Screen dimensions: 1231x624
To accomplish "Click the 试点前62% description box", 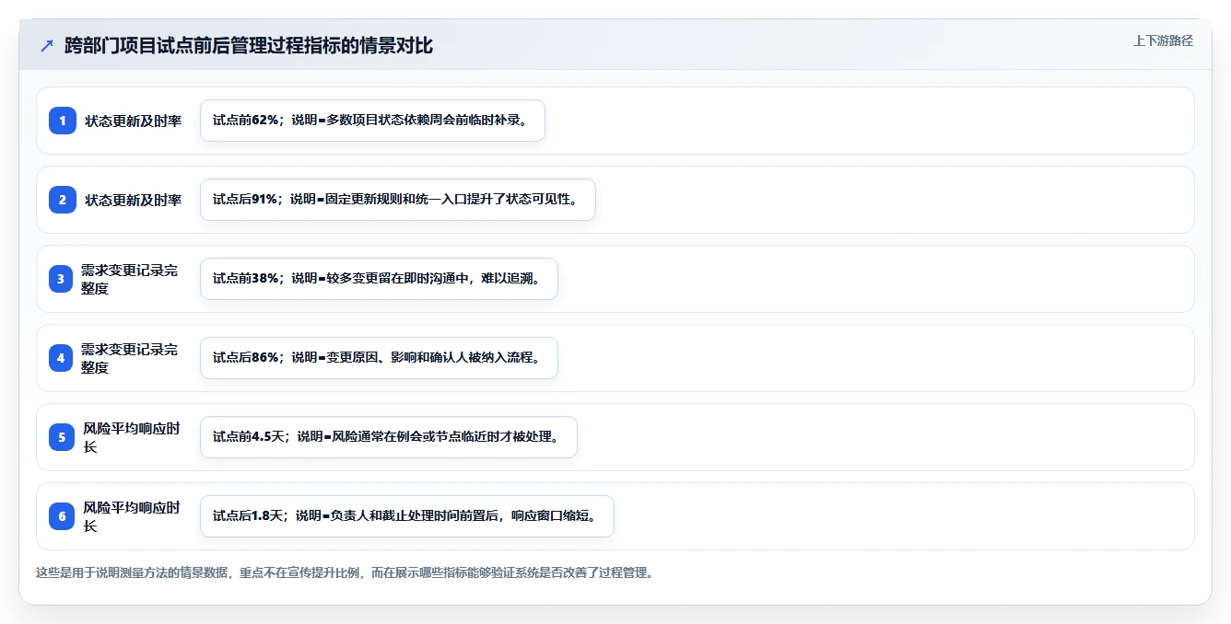I will click(x=372, y=121).
